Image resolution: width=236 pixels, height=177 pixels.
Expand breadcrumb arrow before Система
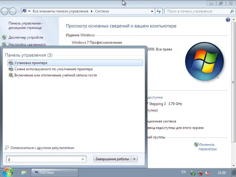(x=92, y=11)
